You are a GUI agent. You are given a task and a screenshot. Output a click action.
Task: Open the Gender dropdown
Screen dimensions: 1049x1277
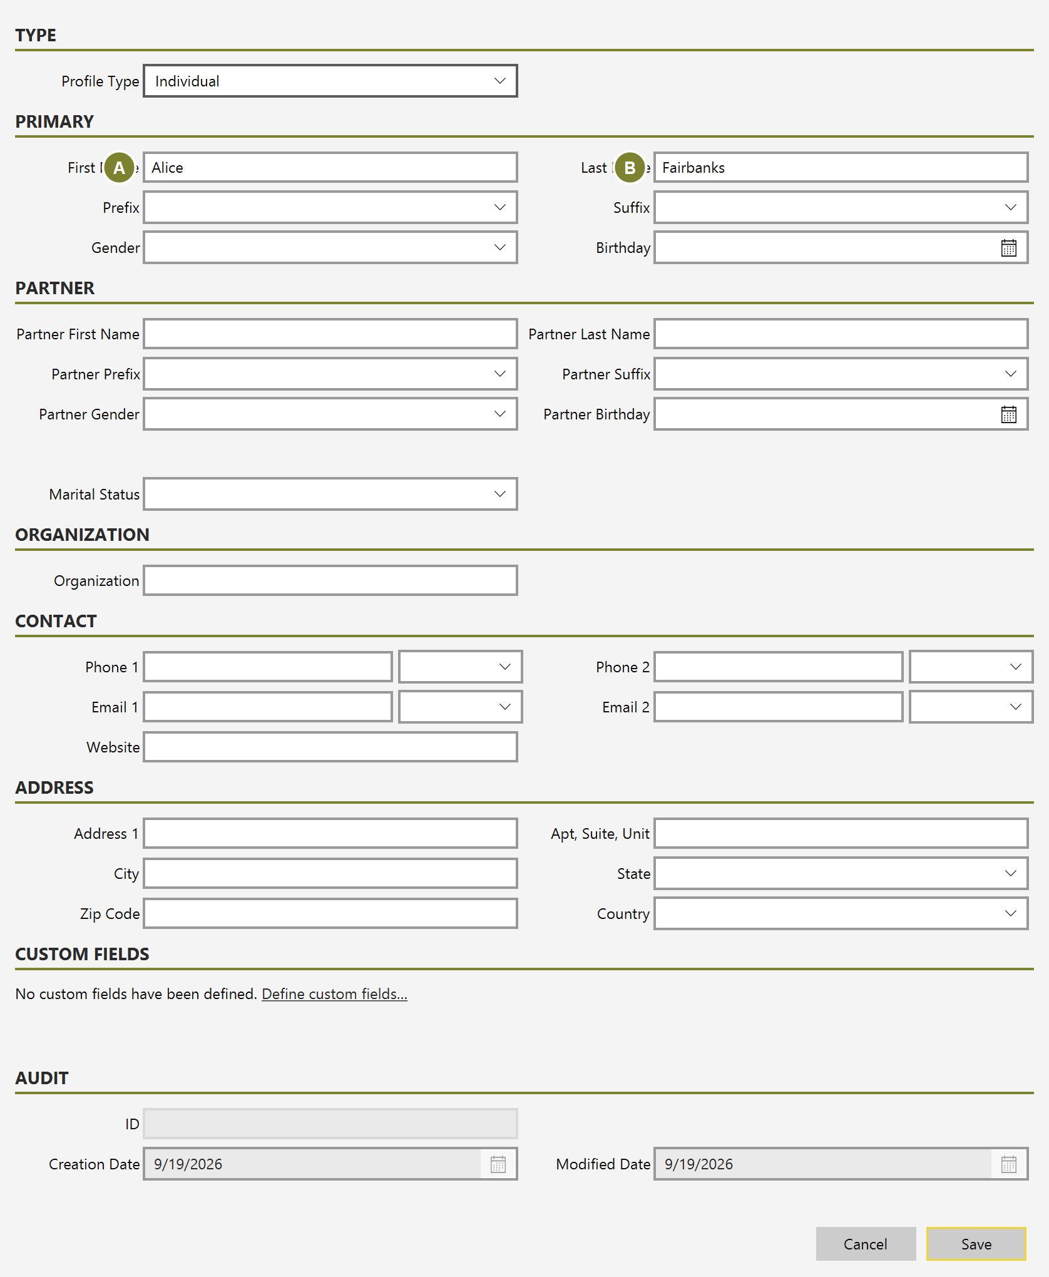tap(330, 247)
